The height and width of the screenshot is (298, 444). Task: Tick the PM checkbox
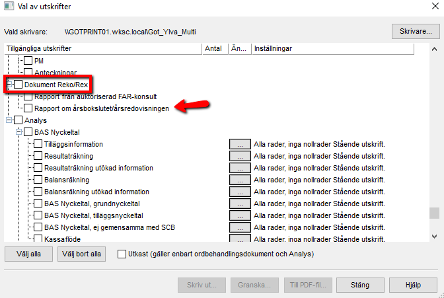28,61
